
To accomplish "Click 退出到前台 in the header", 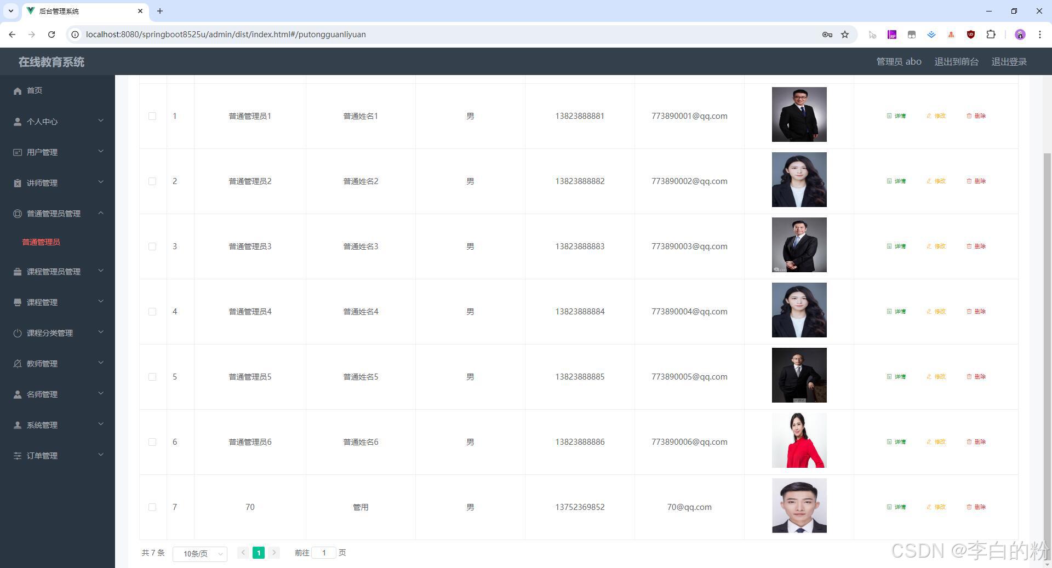I will point(956,62).
